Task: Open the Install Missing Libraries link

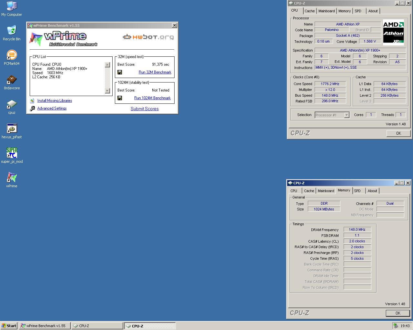Action: [55, 101]
